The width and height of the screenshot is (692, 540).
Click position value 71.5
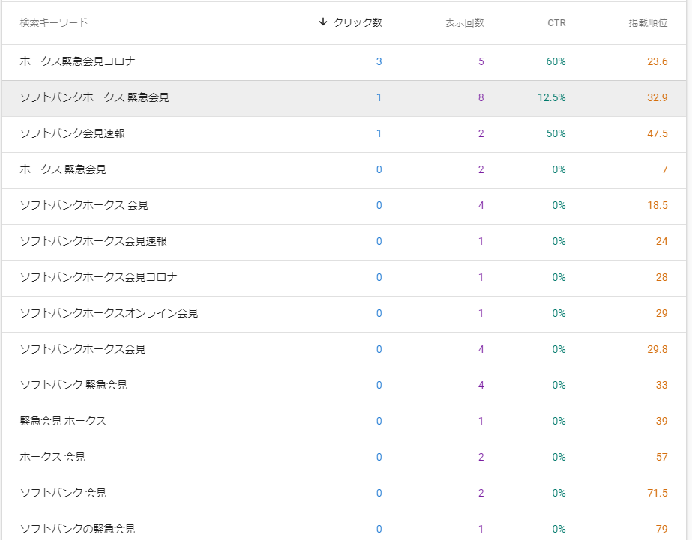click(x=657, y=493)
